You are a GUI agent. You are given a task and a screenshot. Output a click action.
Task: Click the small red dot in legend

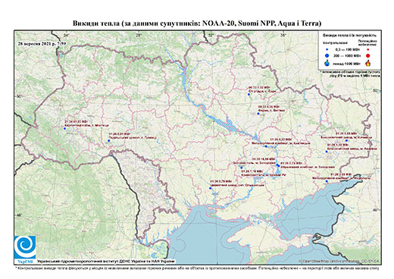[368, 50]
